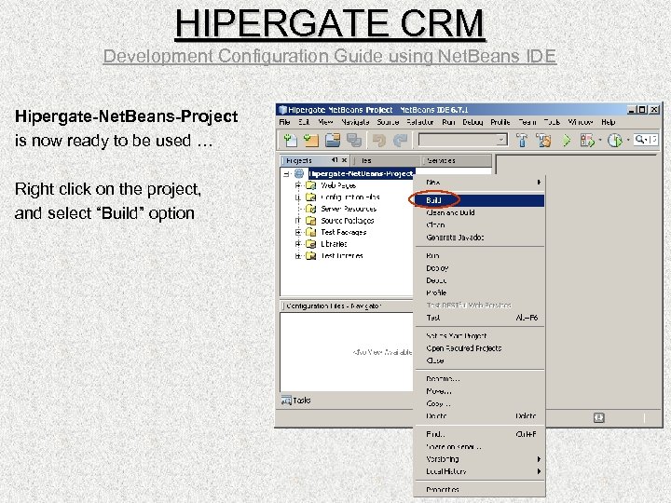Click the Web Pages folder icon
671x503 pixels.
click(310, 185)
